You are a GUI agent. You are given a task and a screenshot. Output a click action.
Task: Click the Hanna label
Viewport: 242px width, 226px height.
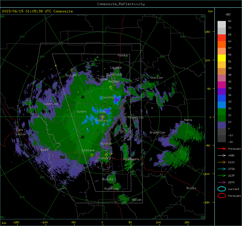pyautogui.click(x=188, y=120)
